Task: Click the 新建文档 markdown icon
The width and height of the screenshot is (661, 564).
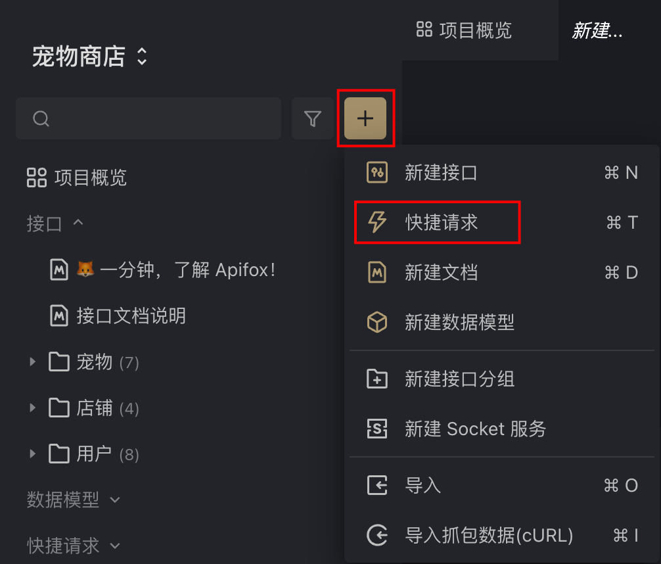Action: click(377, 272)
